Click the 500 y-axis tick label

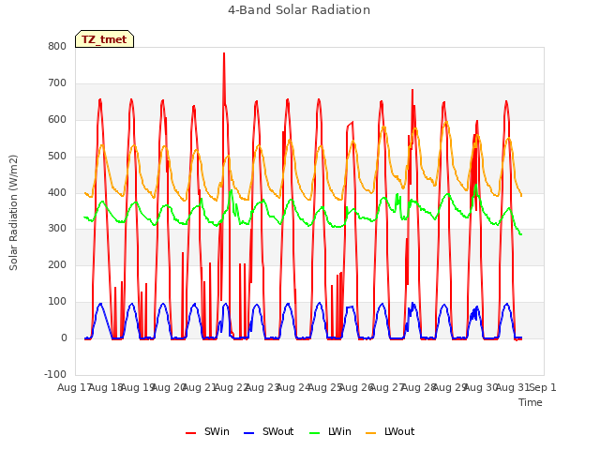pyautogui.click(x=57, y=157)
